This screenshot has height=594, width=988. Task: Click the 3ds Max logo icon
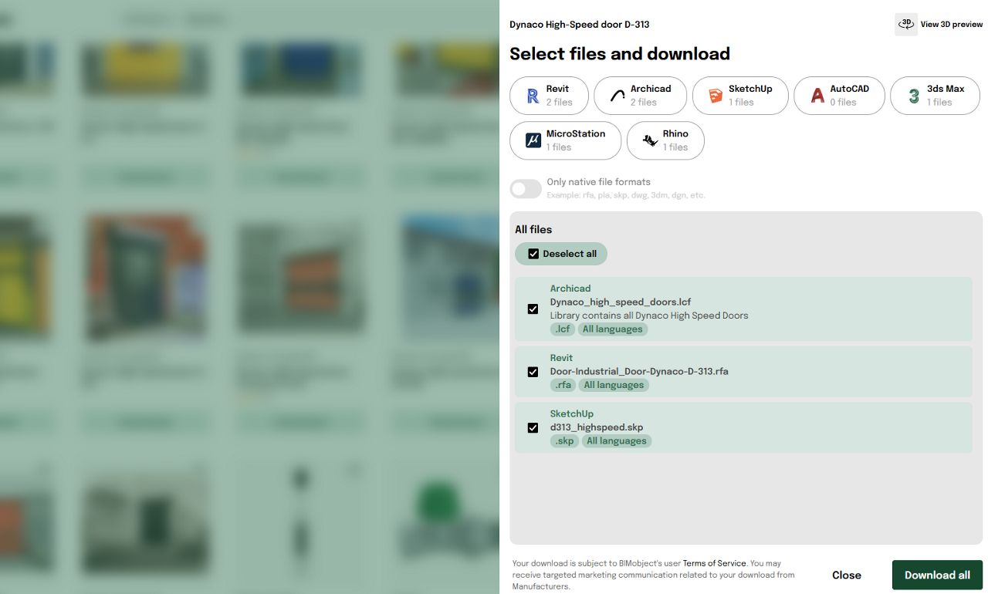point(914,96)
